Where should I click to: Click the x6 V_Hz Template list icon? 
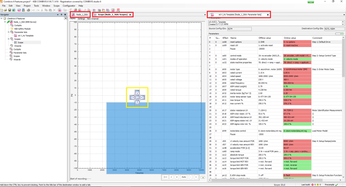16,36
